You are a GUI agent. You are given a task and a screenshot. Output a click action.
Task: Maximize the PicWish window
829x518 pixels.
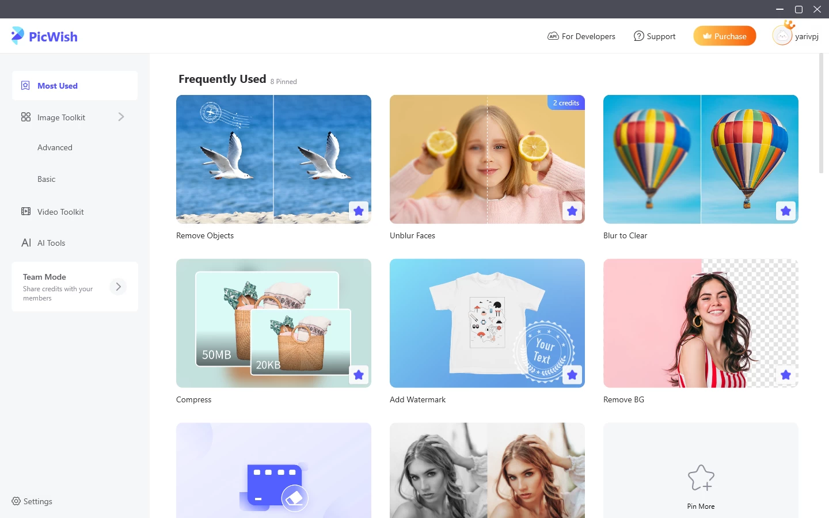(798, 9)
